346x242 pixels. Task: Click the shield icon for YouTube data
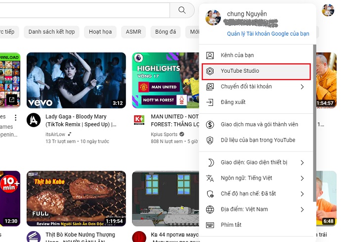click(x=210, y=140)
